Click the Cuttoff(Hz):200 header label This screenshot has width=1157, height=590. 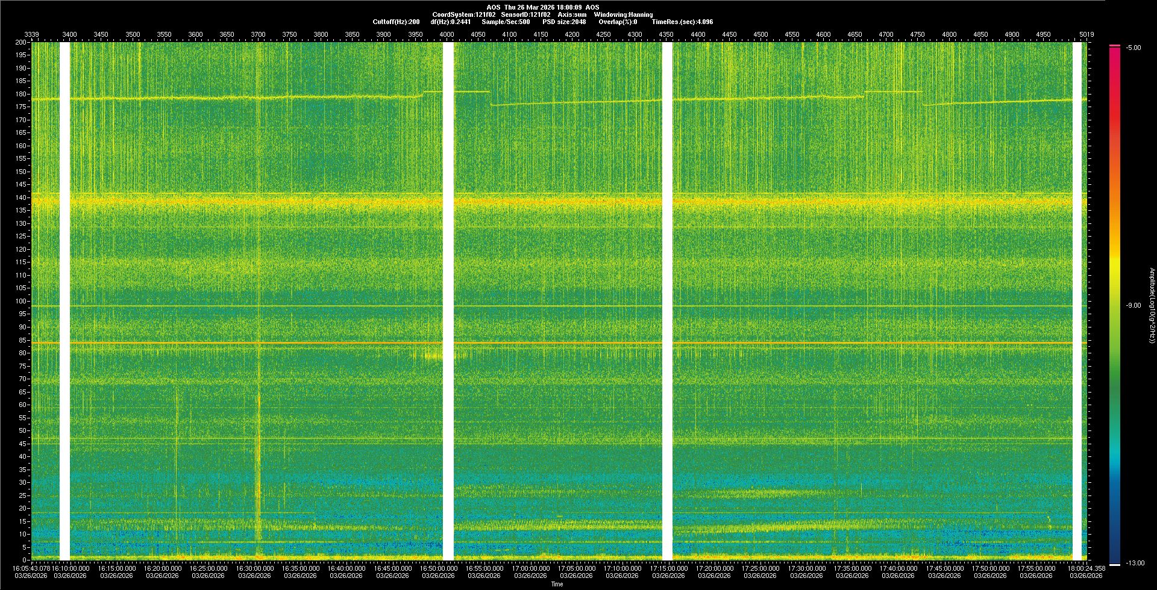396,22
